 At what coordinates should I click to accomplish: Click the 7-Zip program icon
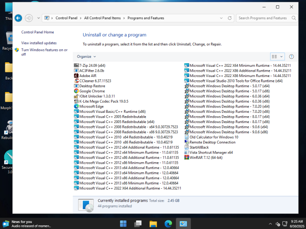(x=76, y=66)
